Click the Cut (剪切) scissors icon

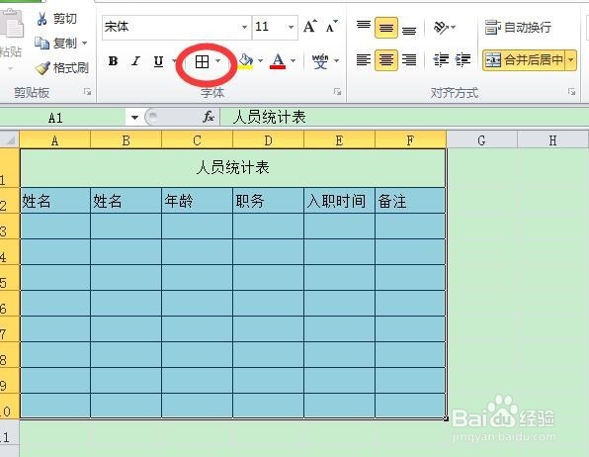42,19
